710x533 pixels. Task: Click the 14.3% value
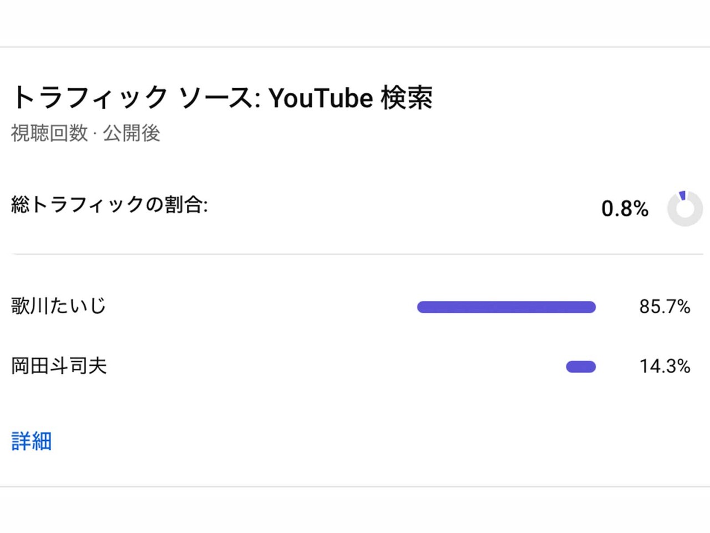[x=665, y=366]
